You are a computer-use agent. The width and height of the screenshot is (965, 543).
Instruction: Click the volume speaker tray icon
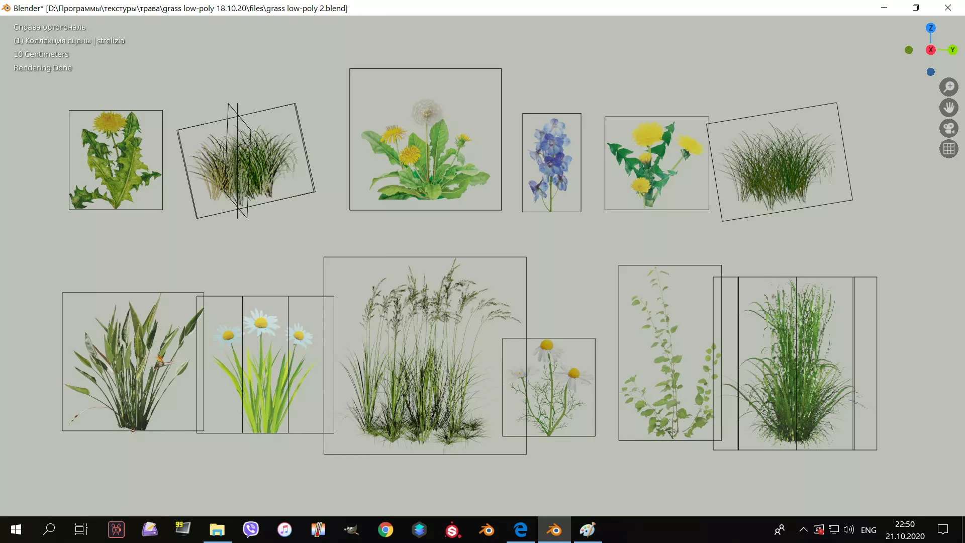848,529
